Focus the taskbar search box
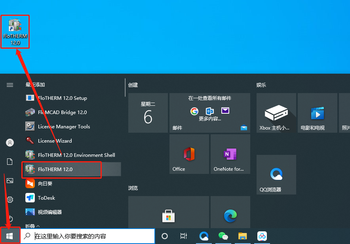Image resolution: width=350 pixels, height=244 pixels. (x=88, y=236)
